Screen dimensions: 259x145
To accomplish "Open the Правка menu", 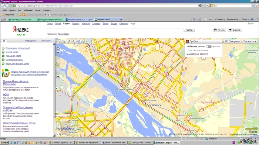I will click(12, 10).
